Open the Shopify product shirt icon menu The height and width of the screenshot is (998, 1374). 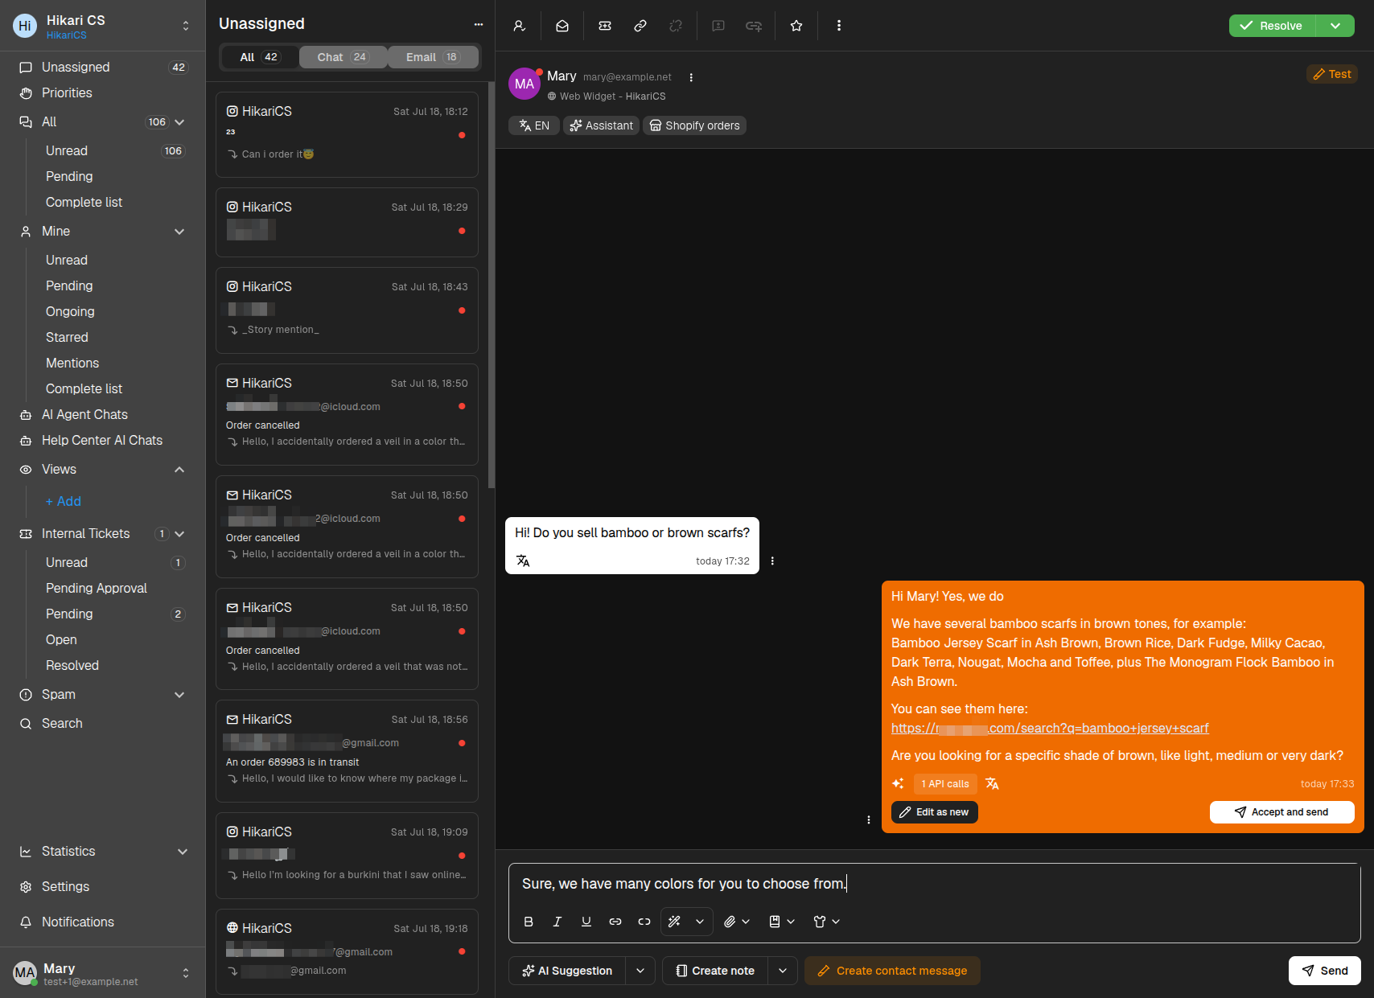coord(826,922)
